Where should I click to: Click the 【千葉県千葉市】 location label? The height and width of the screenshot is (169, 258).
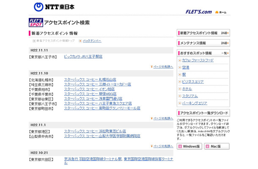(x=41, y=94)
